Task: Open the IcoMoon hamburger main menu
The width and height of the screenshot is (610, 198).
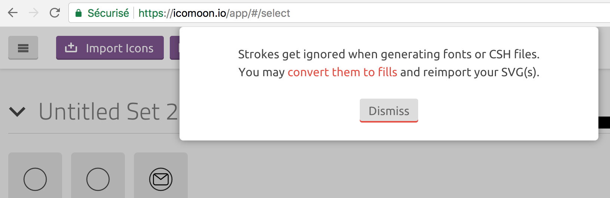Action: click(23, 48)
